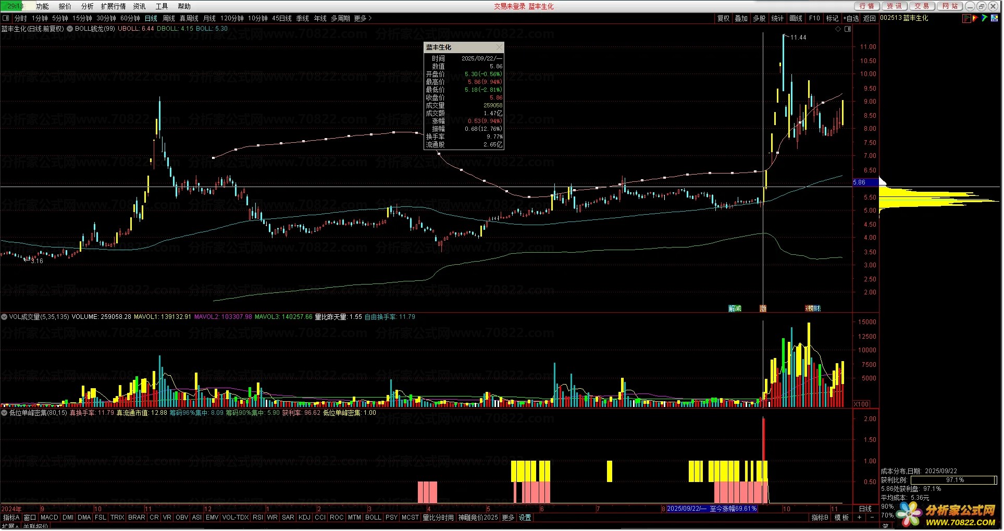The width and height of the screenshot is (1004, 531).
Task: Close the 蓝丰生化 data tooltip window
Action: coord(499,47)
